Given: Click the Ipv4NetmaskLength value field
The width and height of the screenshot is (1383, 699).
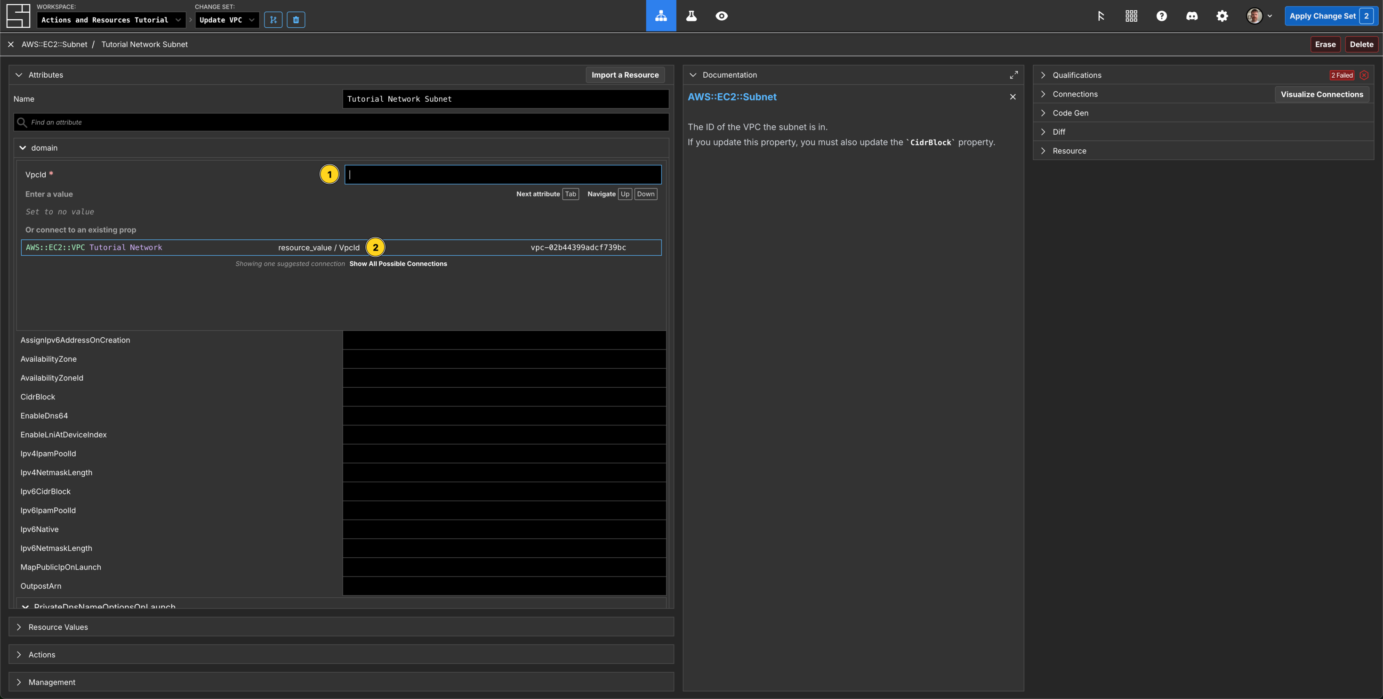Looking at the screenshot, I should coord(504,472).
